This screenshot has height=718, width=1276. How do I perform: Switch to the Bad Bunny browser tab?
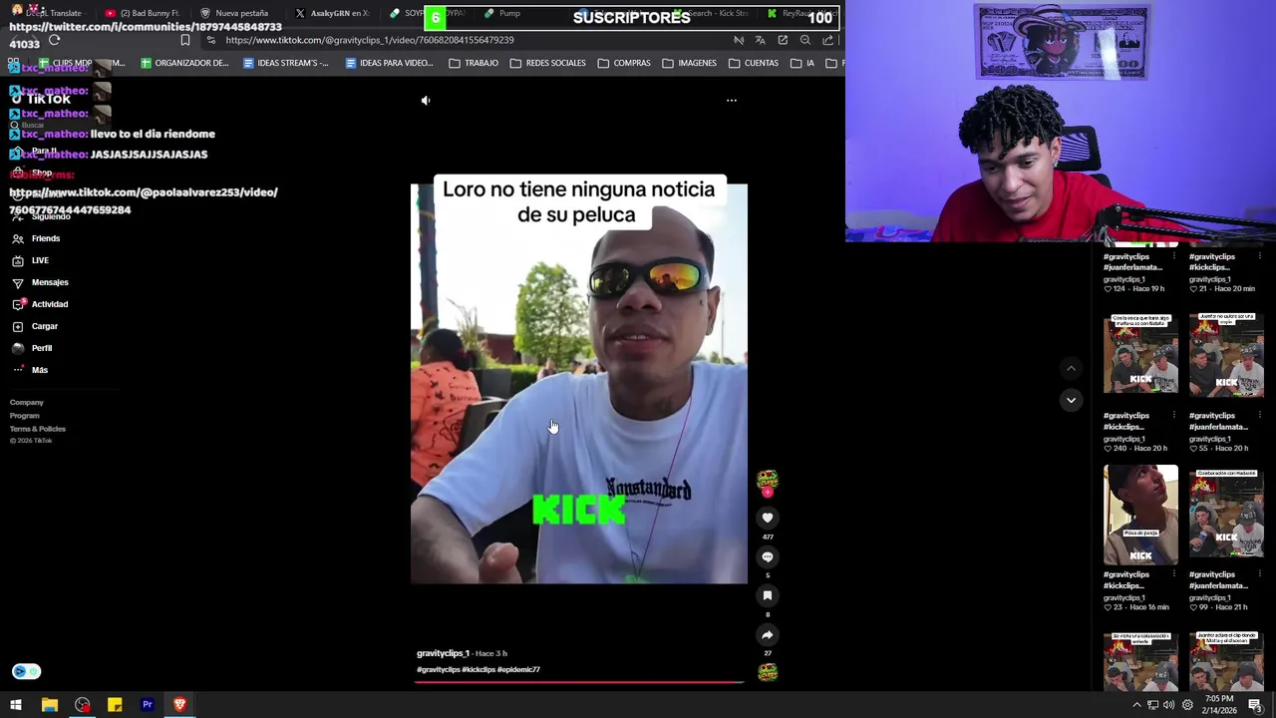tap(143, 13)
